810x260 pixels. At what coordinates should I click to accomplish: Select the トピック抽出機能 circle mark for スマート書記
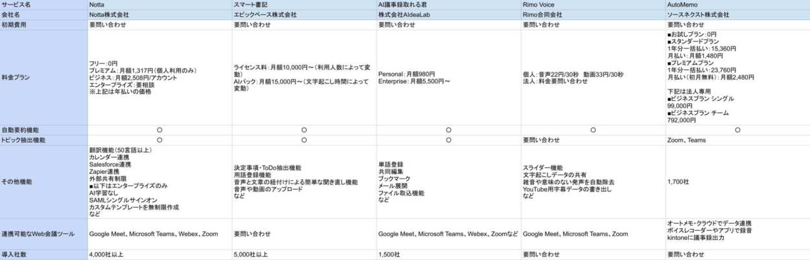click(304, 140)
